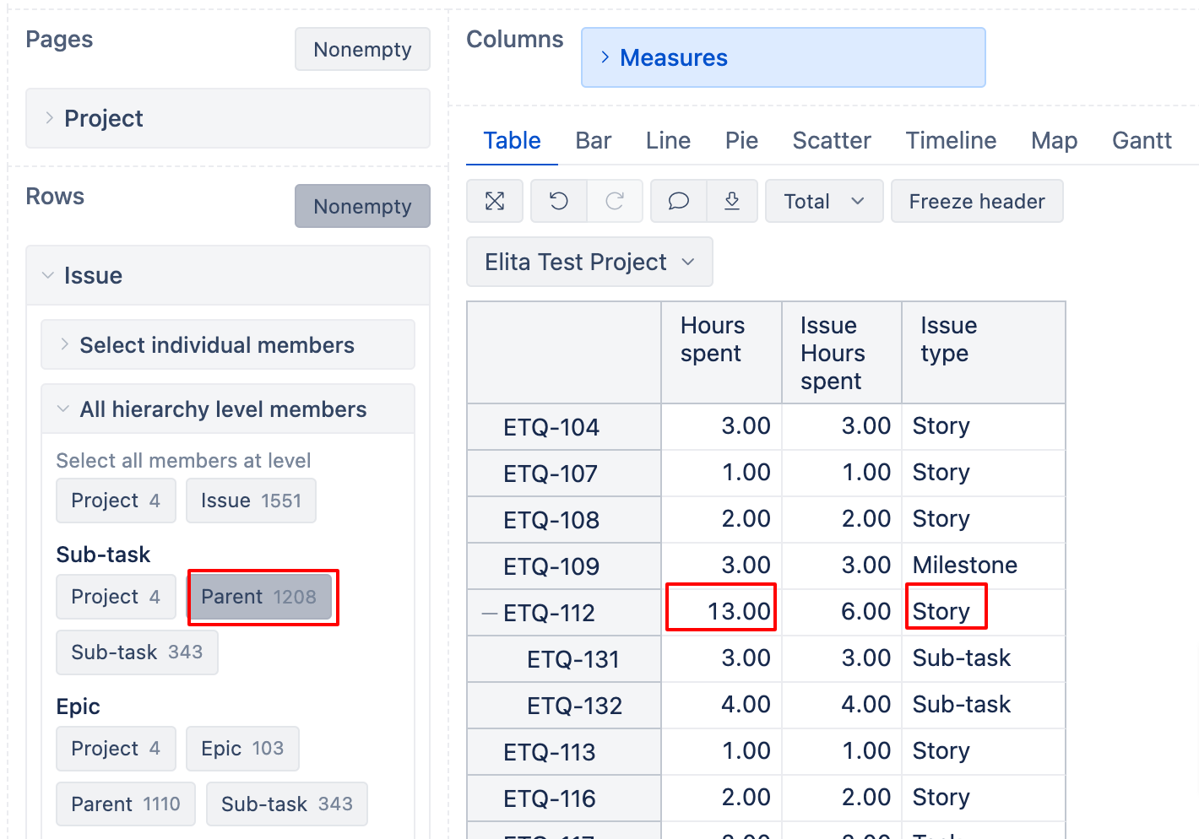Select Sub-task 343 under Epic hierarchy

click(287, 804)
